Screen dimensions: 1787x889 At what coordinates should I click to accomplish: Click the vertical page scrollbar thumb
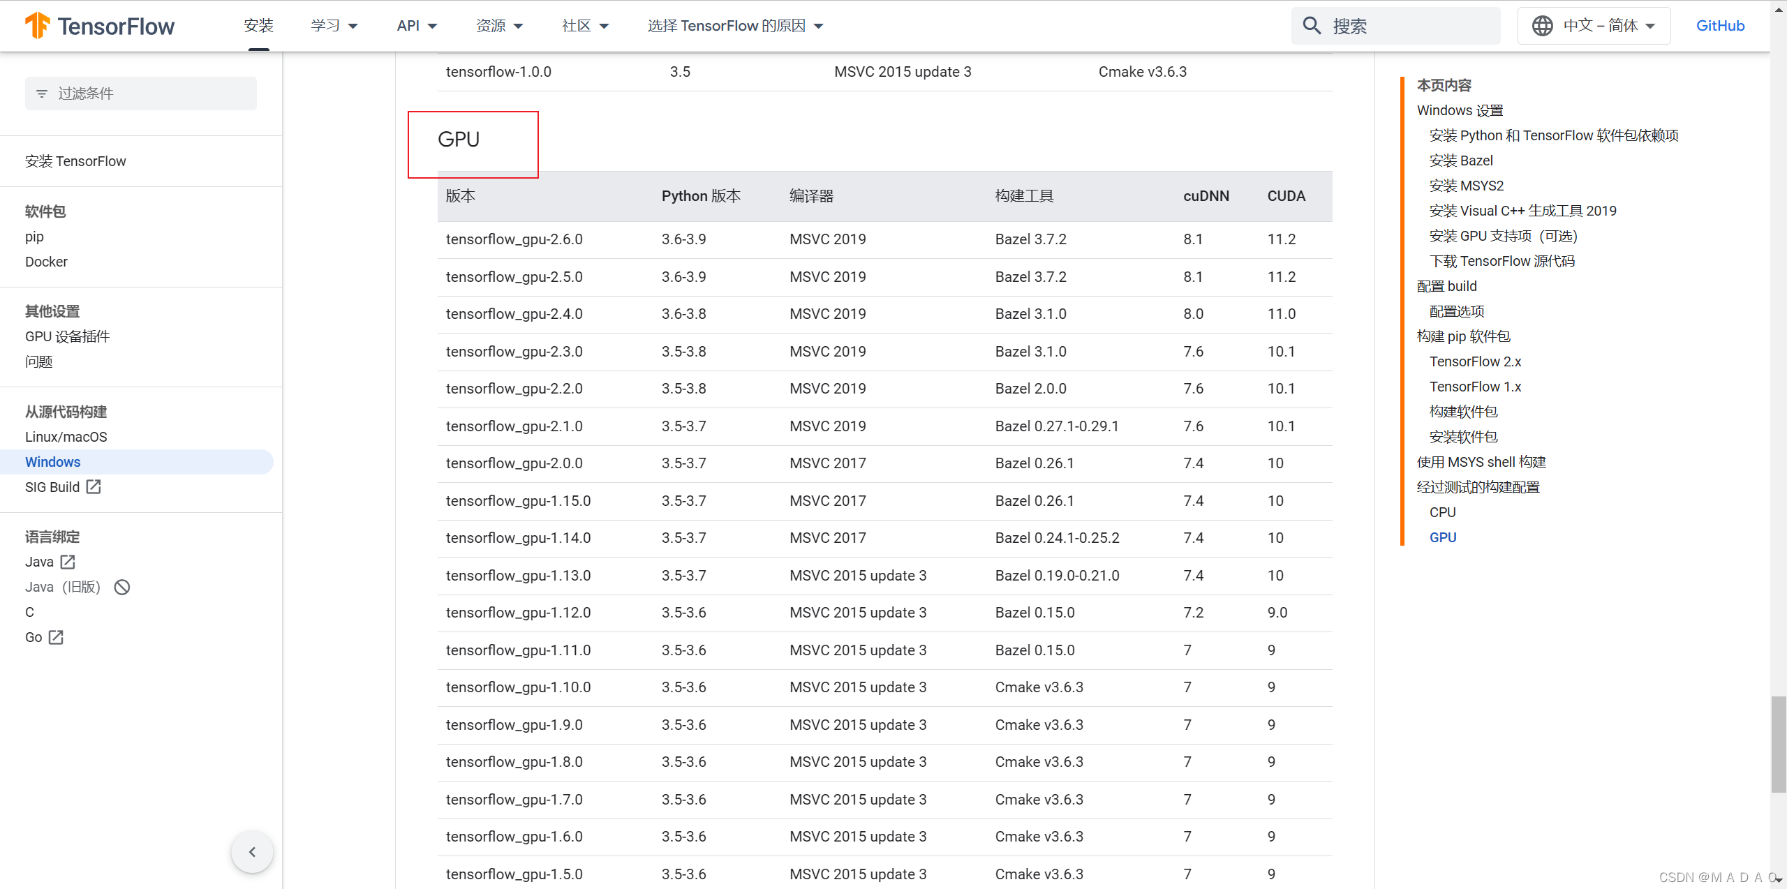click(x=1779, y=744)
